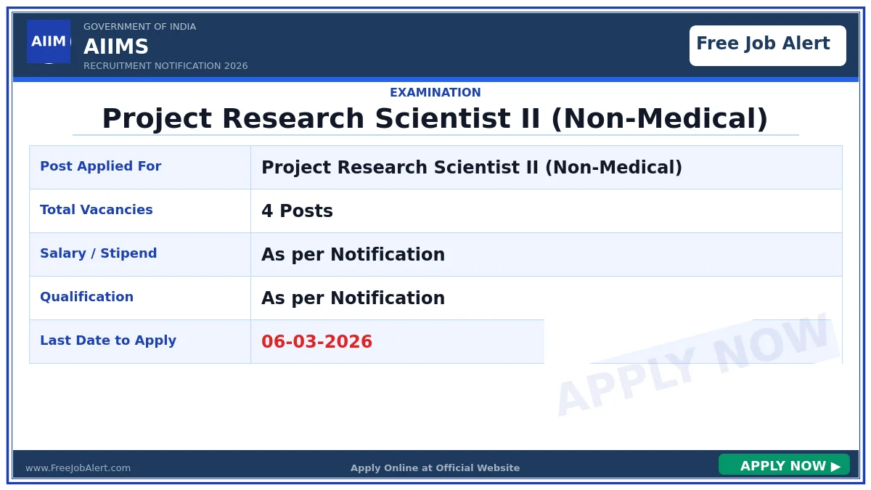Click the 'Post Applied For' row label
Image resolution: width=871 pixels, height=490 pixels.
100,166
